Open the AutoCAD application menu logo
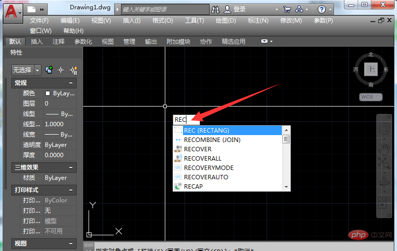 point(13,13)
